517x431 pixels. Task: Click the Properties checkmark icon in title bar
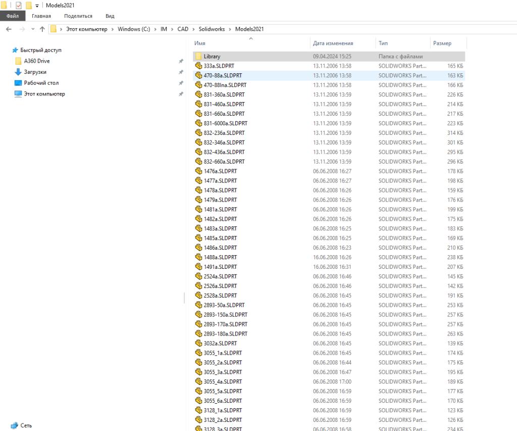point(19,6)
